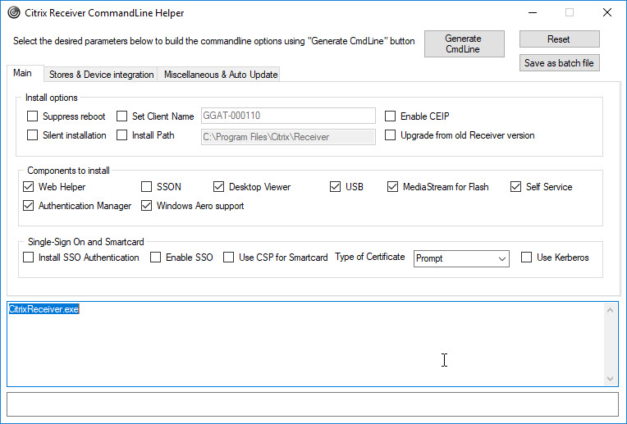This screenshot has height=424, width=627.
Task: Click the client name field GGAT-000110
Action: pos(288,116)
